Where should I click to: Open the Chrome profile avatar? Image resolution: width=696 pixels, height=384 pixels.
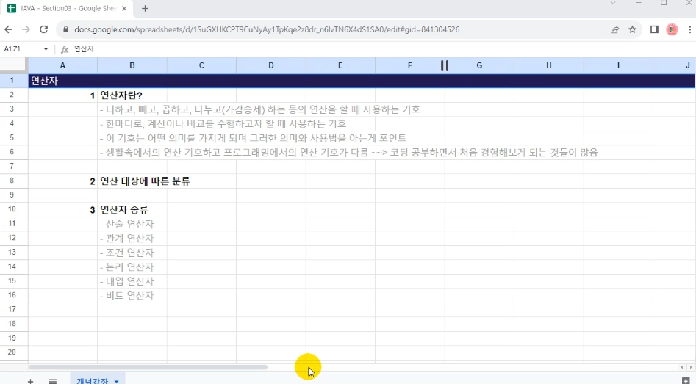(672, 30)
